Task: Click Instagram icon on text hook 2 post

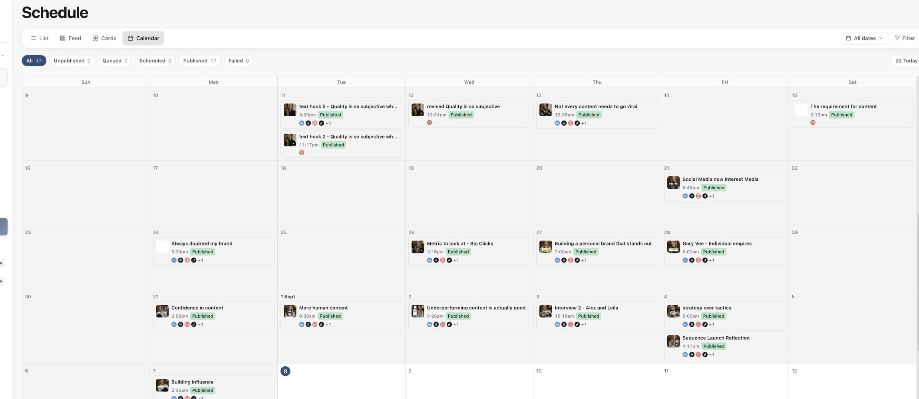Action: pos(302,153)
